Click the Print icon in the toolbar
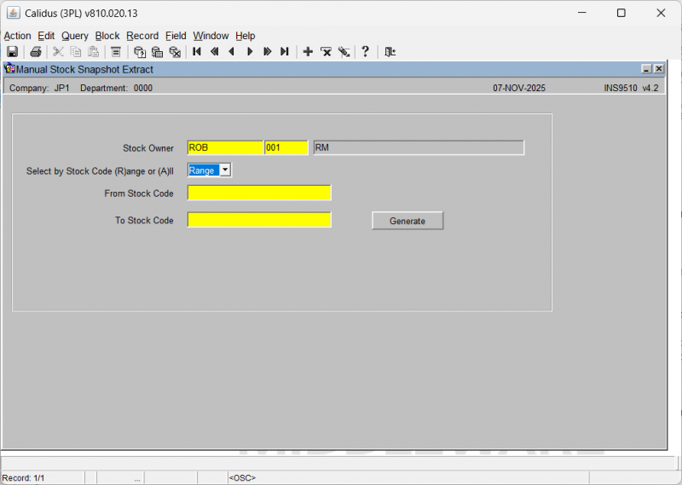 click(x=36, y=52)
